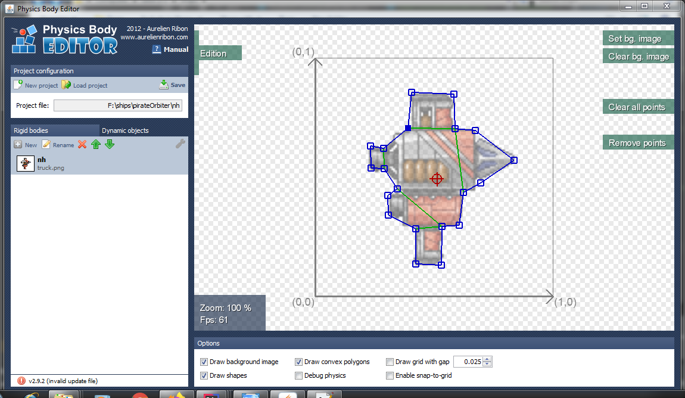685x398 pixels.
Task: Click the Options panel header
Action: pos(434,343)
